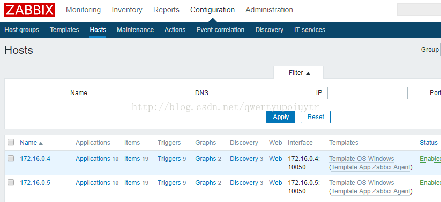Screen dimensions: 441x202
Task: Open Template App Zabbix Agent on 172.16.0.4 row
Action: 371,167
